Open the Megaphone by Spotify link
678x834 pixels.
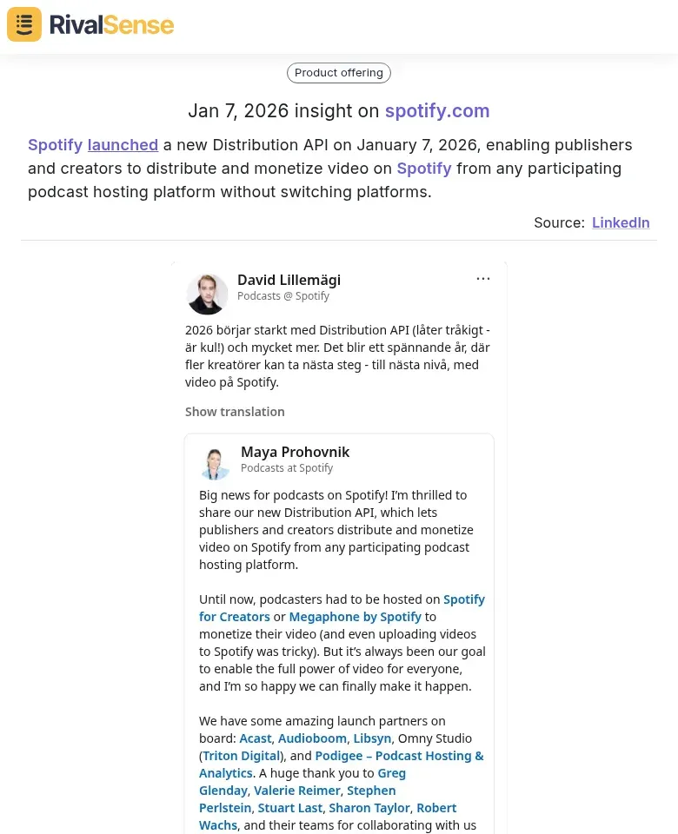(x=355, y=616)
